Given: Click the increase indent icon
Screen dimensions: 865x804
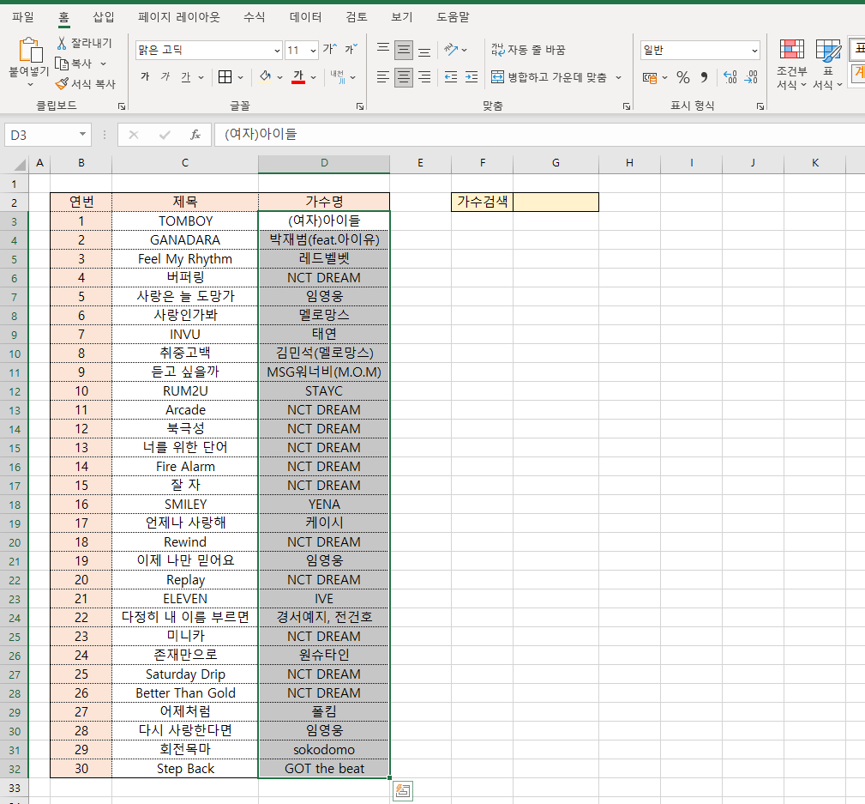Looking at the screenshot, I should [472, 76].
